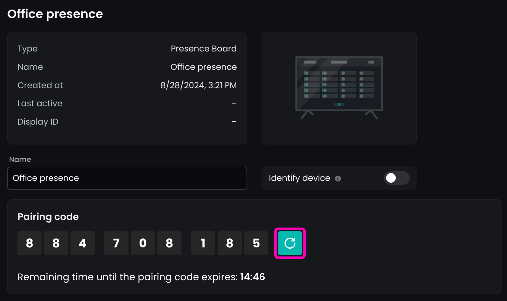This screenshot has width=507, height=301.
Task: Click the 8/28/2024, 3:21 PM creation date
Action: click(x=198, y=85)
